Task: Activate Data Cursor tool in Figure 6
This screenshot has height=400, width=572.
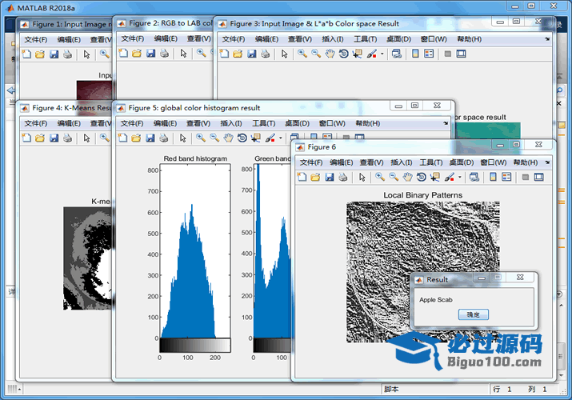Action: coord(435,177)
